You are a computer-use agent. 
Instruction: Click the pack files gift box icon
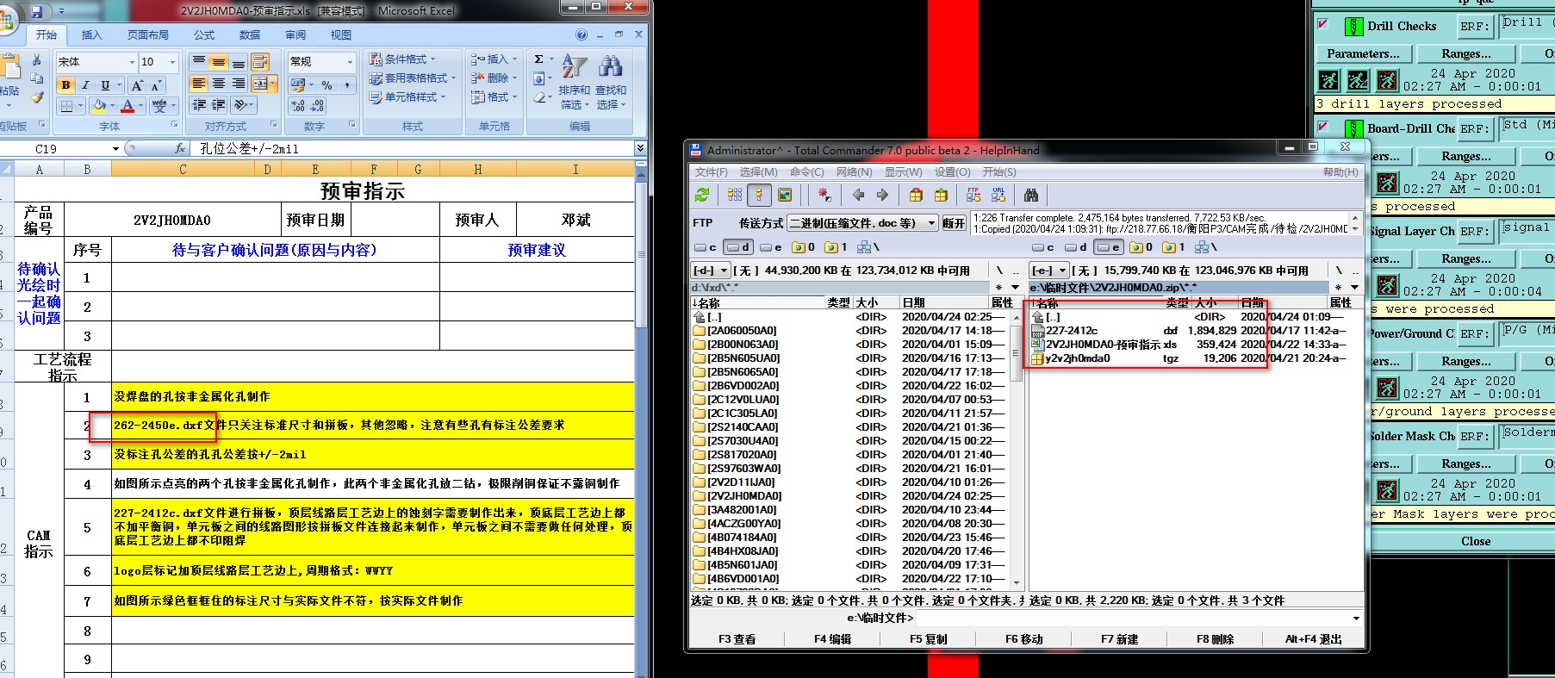[916, 195]
